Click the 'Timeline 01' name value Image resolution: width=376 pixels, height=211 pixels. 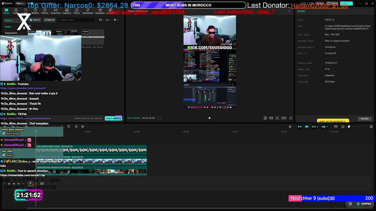(x=331, y=63)
